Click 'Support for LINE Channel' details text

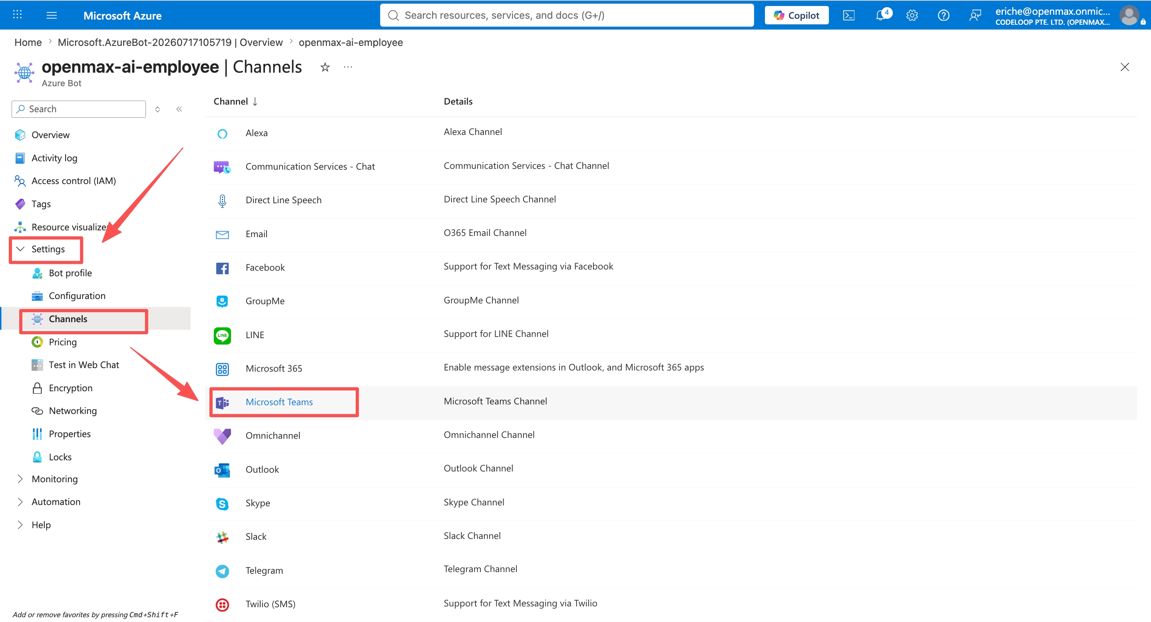tap(496, 334)
